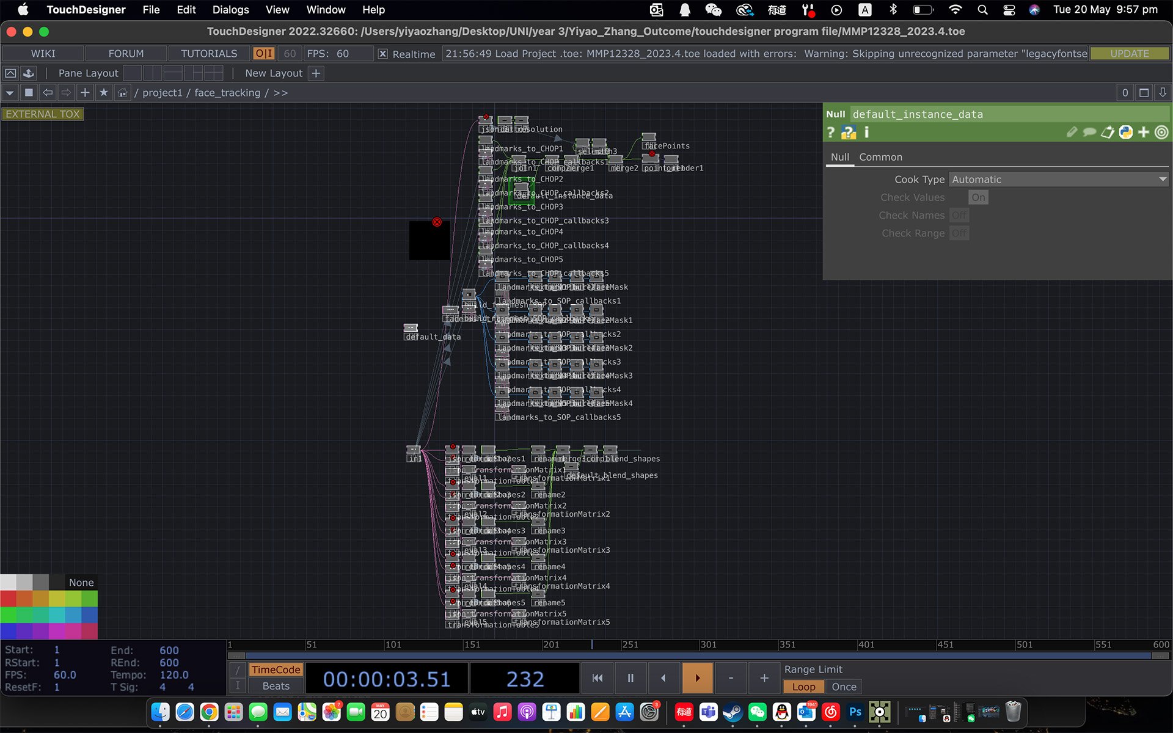This screenshot has width=1173, height=733.
Task: Open operator help question mark icon
Action: click(830, 132)
